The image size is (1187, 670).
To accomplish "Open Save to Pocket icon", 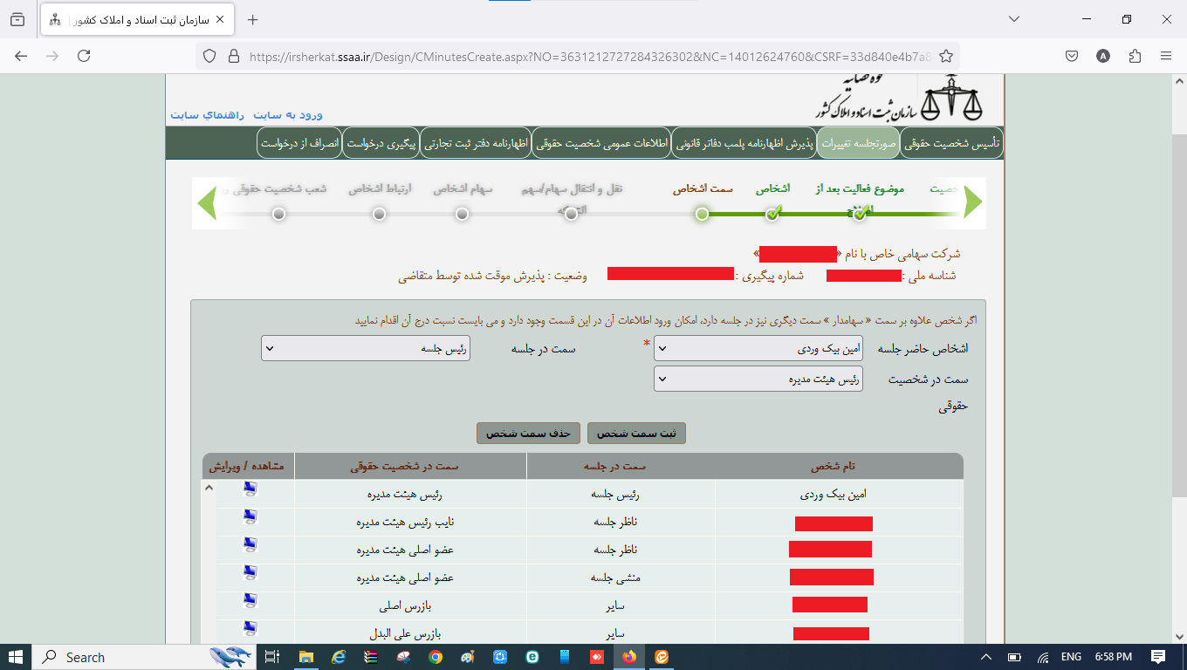I will pyautogui.click(x=1072, y=56).
